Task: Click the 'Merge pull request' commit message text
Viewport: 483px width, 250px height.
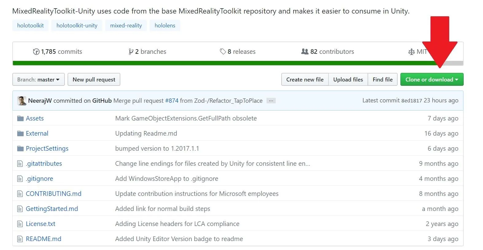Action: [138, 101]
